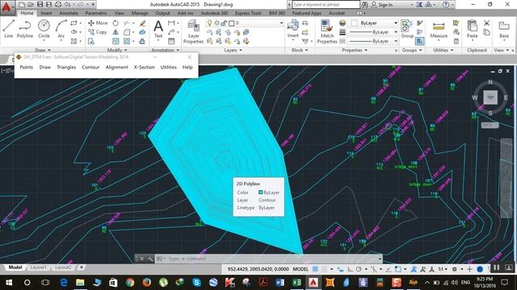Screen dimensions: 517x290
Task: Open the linetype ByLayer dropdown
Action: tap(395, 41)
